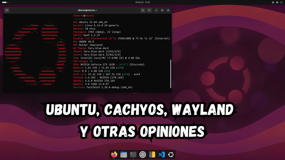This screenshot has width=285, height=160.
Task: Close the terminal window
Action: click(168, 10)
